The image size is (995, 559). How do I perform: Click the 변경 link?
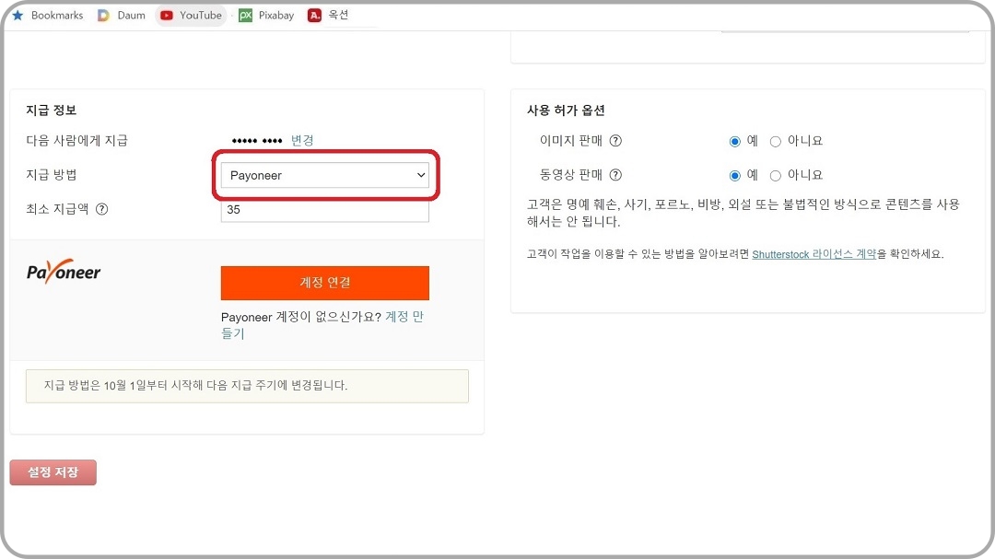(x=302, y=140)
